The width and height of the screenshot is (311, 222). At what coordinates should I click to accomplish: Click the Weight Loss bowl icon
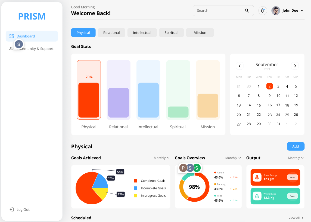(257, 196)
